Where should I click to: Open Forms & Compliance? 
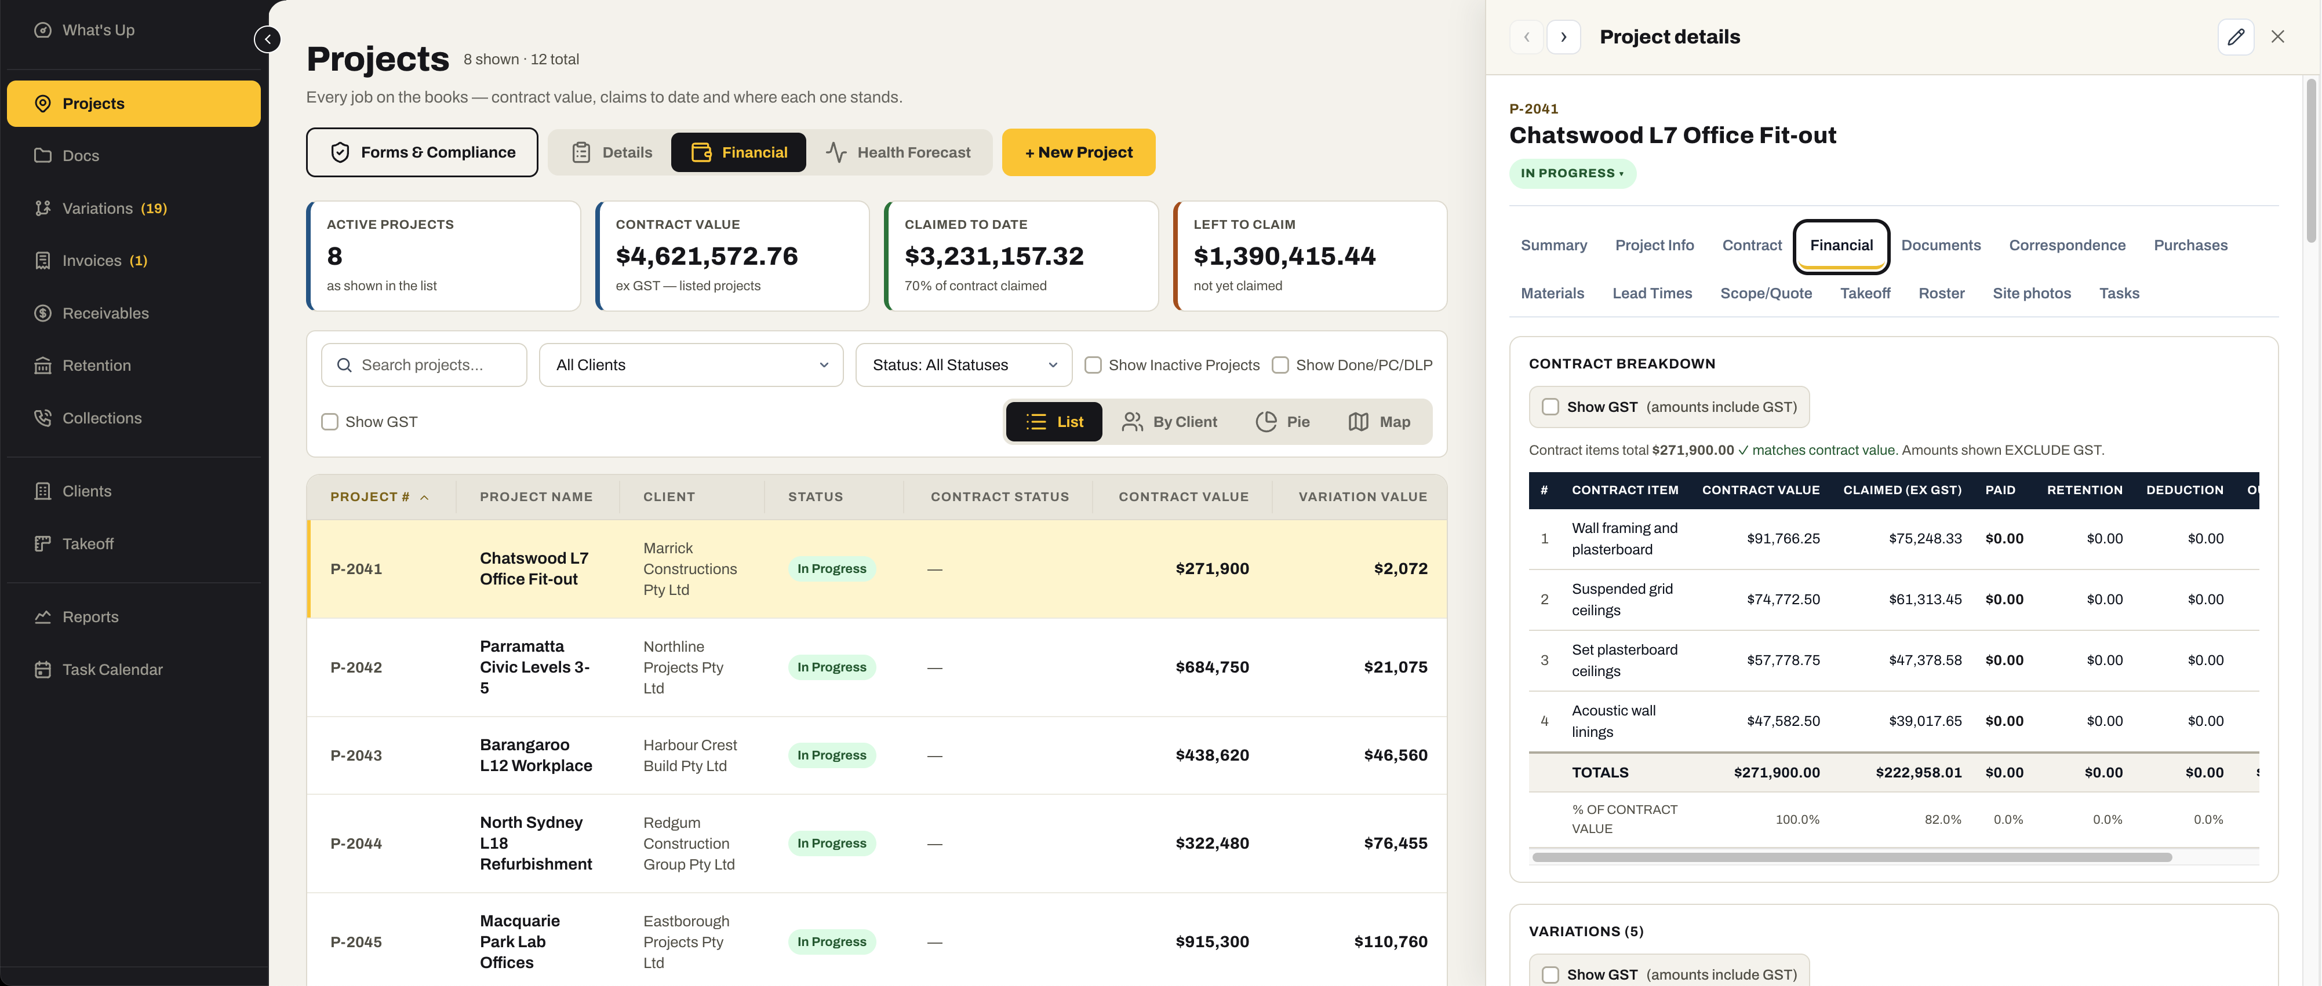pyautogui.click(x=422, y=152)
